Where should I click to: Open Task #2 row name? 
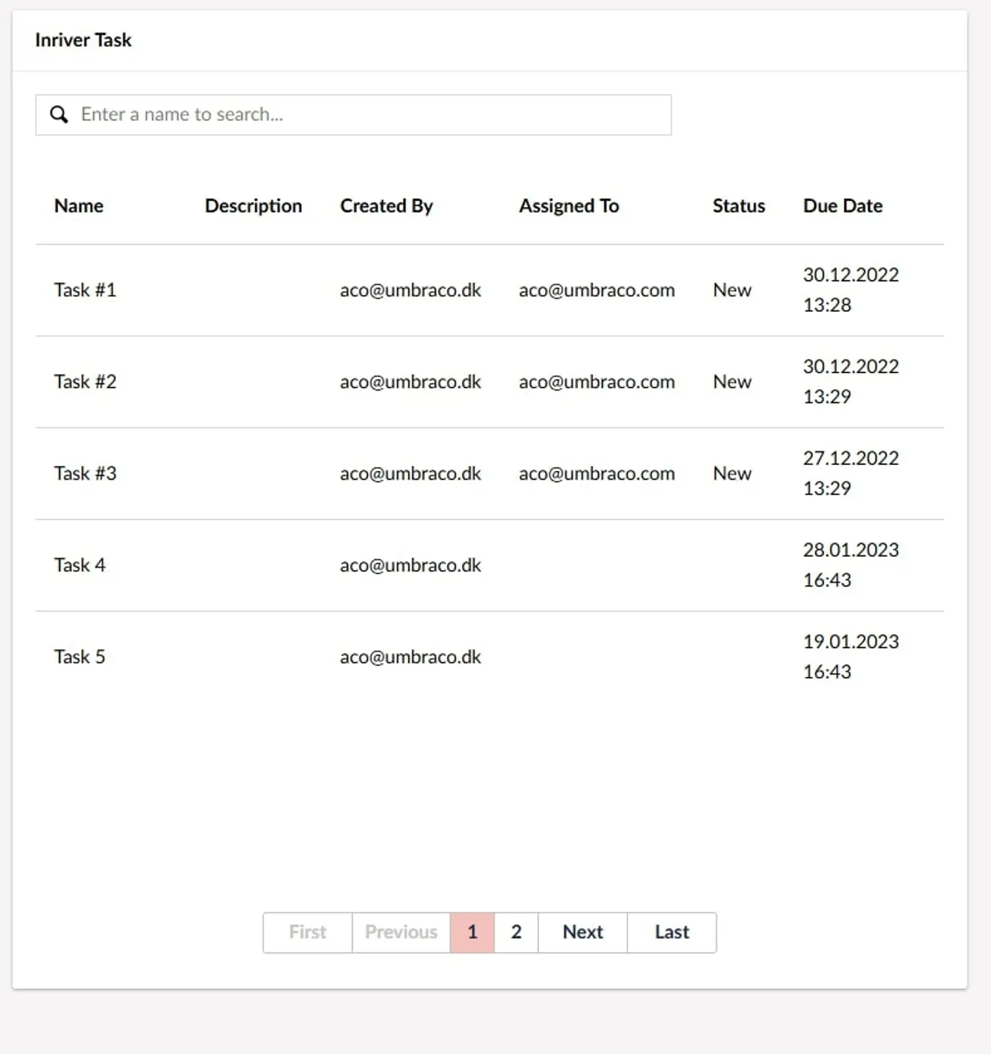click(85, 382)
